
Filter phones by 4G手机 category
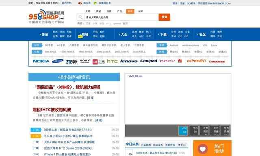click(61, 45)
